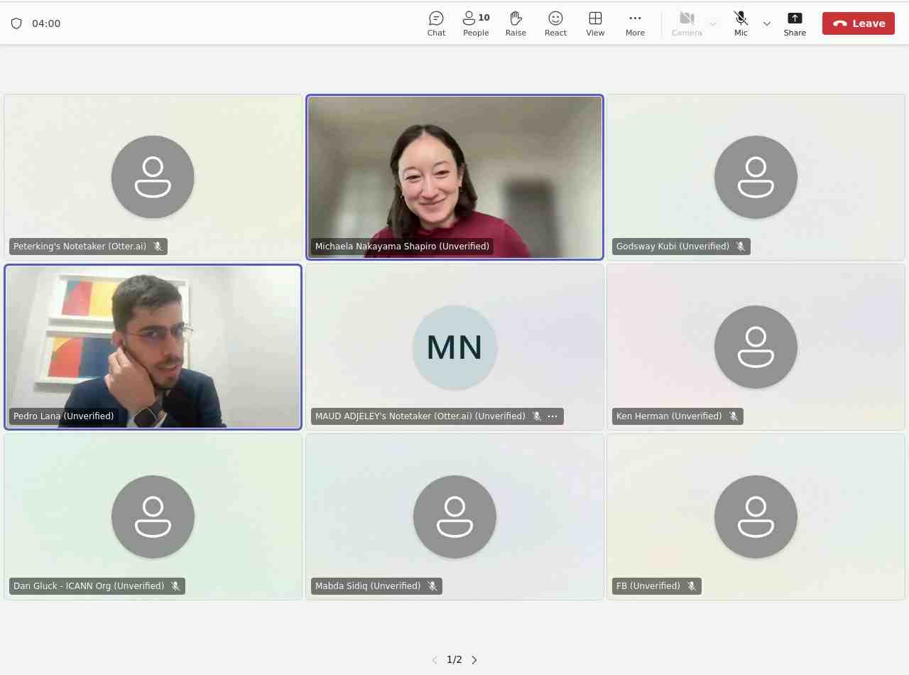Open the Chat panel

point(436,23)
